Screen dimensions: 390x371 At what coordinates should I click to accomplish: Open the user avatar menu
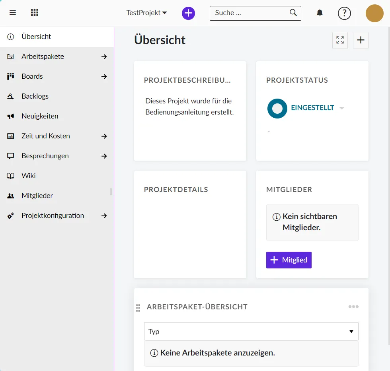[374, 13]
